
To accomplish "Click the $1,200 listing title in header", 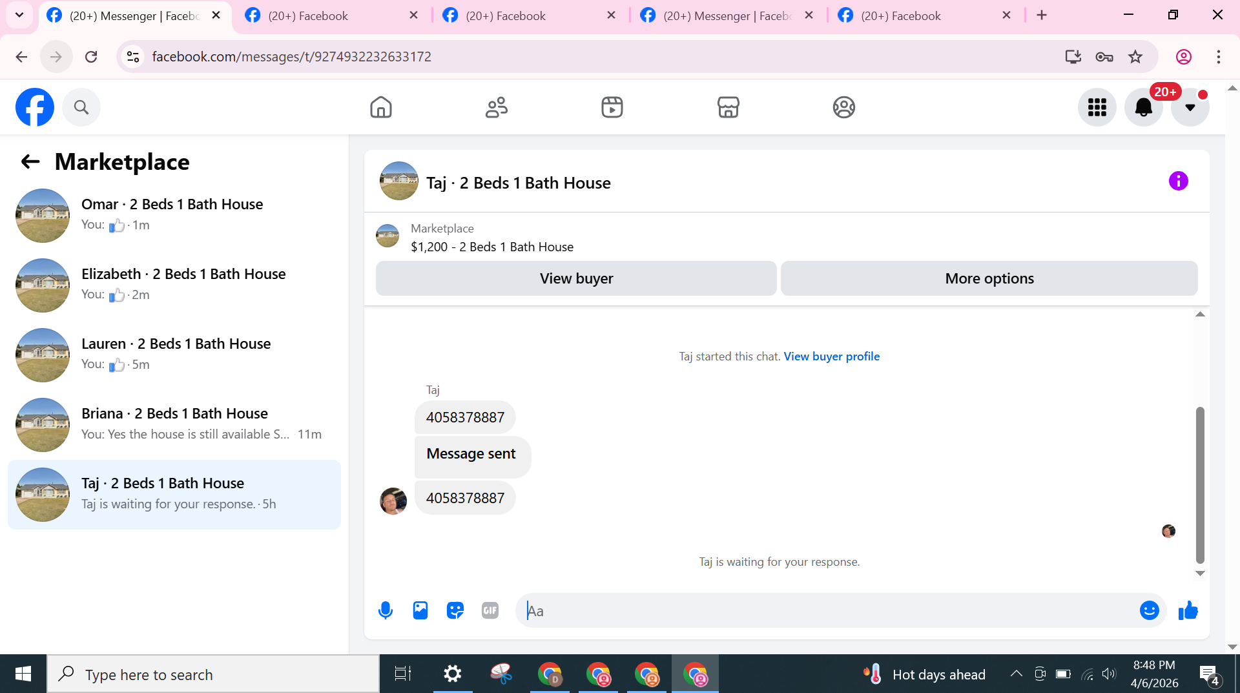I will click(492, 247).
